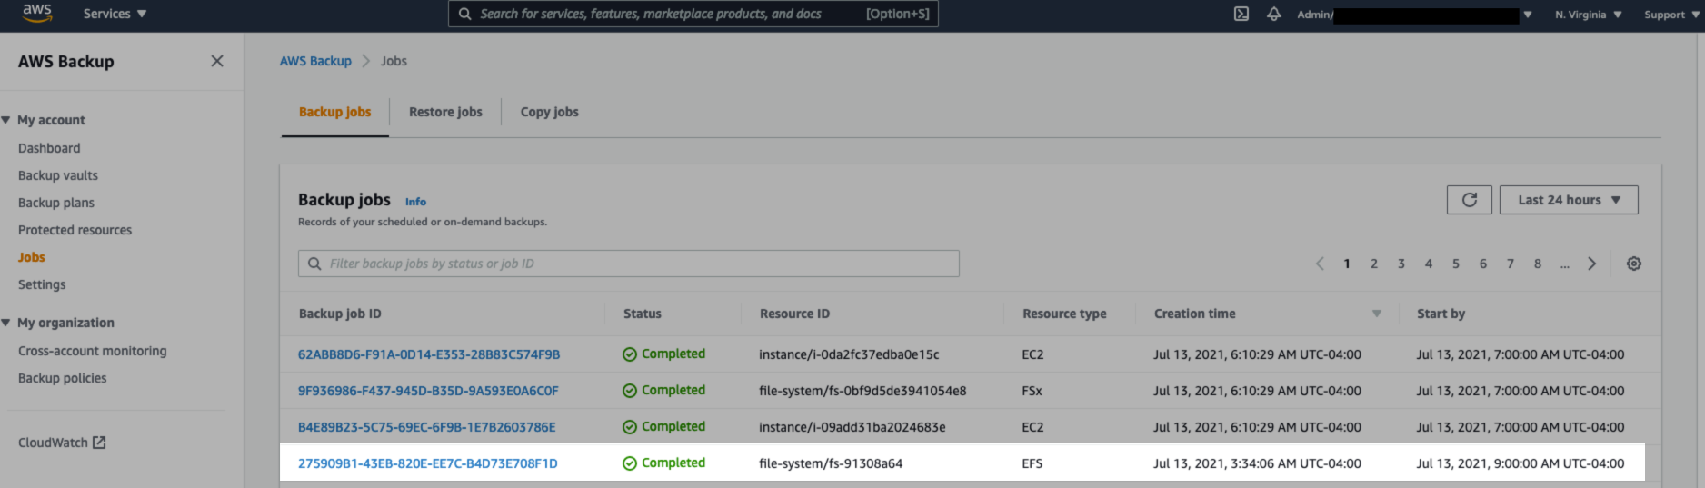The image size is (1705, 488).
Task: Switch to the Restore jobs tab
Action: [445, 112]
